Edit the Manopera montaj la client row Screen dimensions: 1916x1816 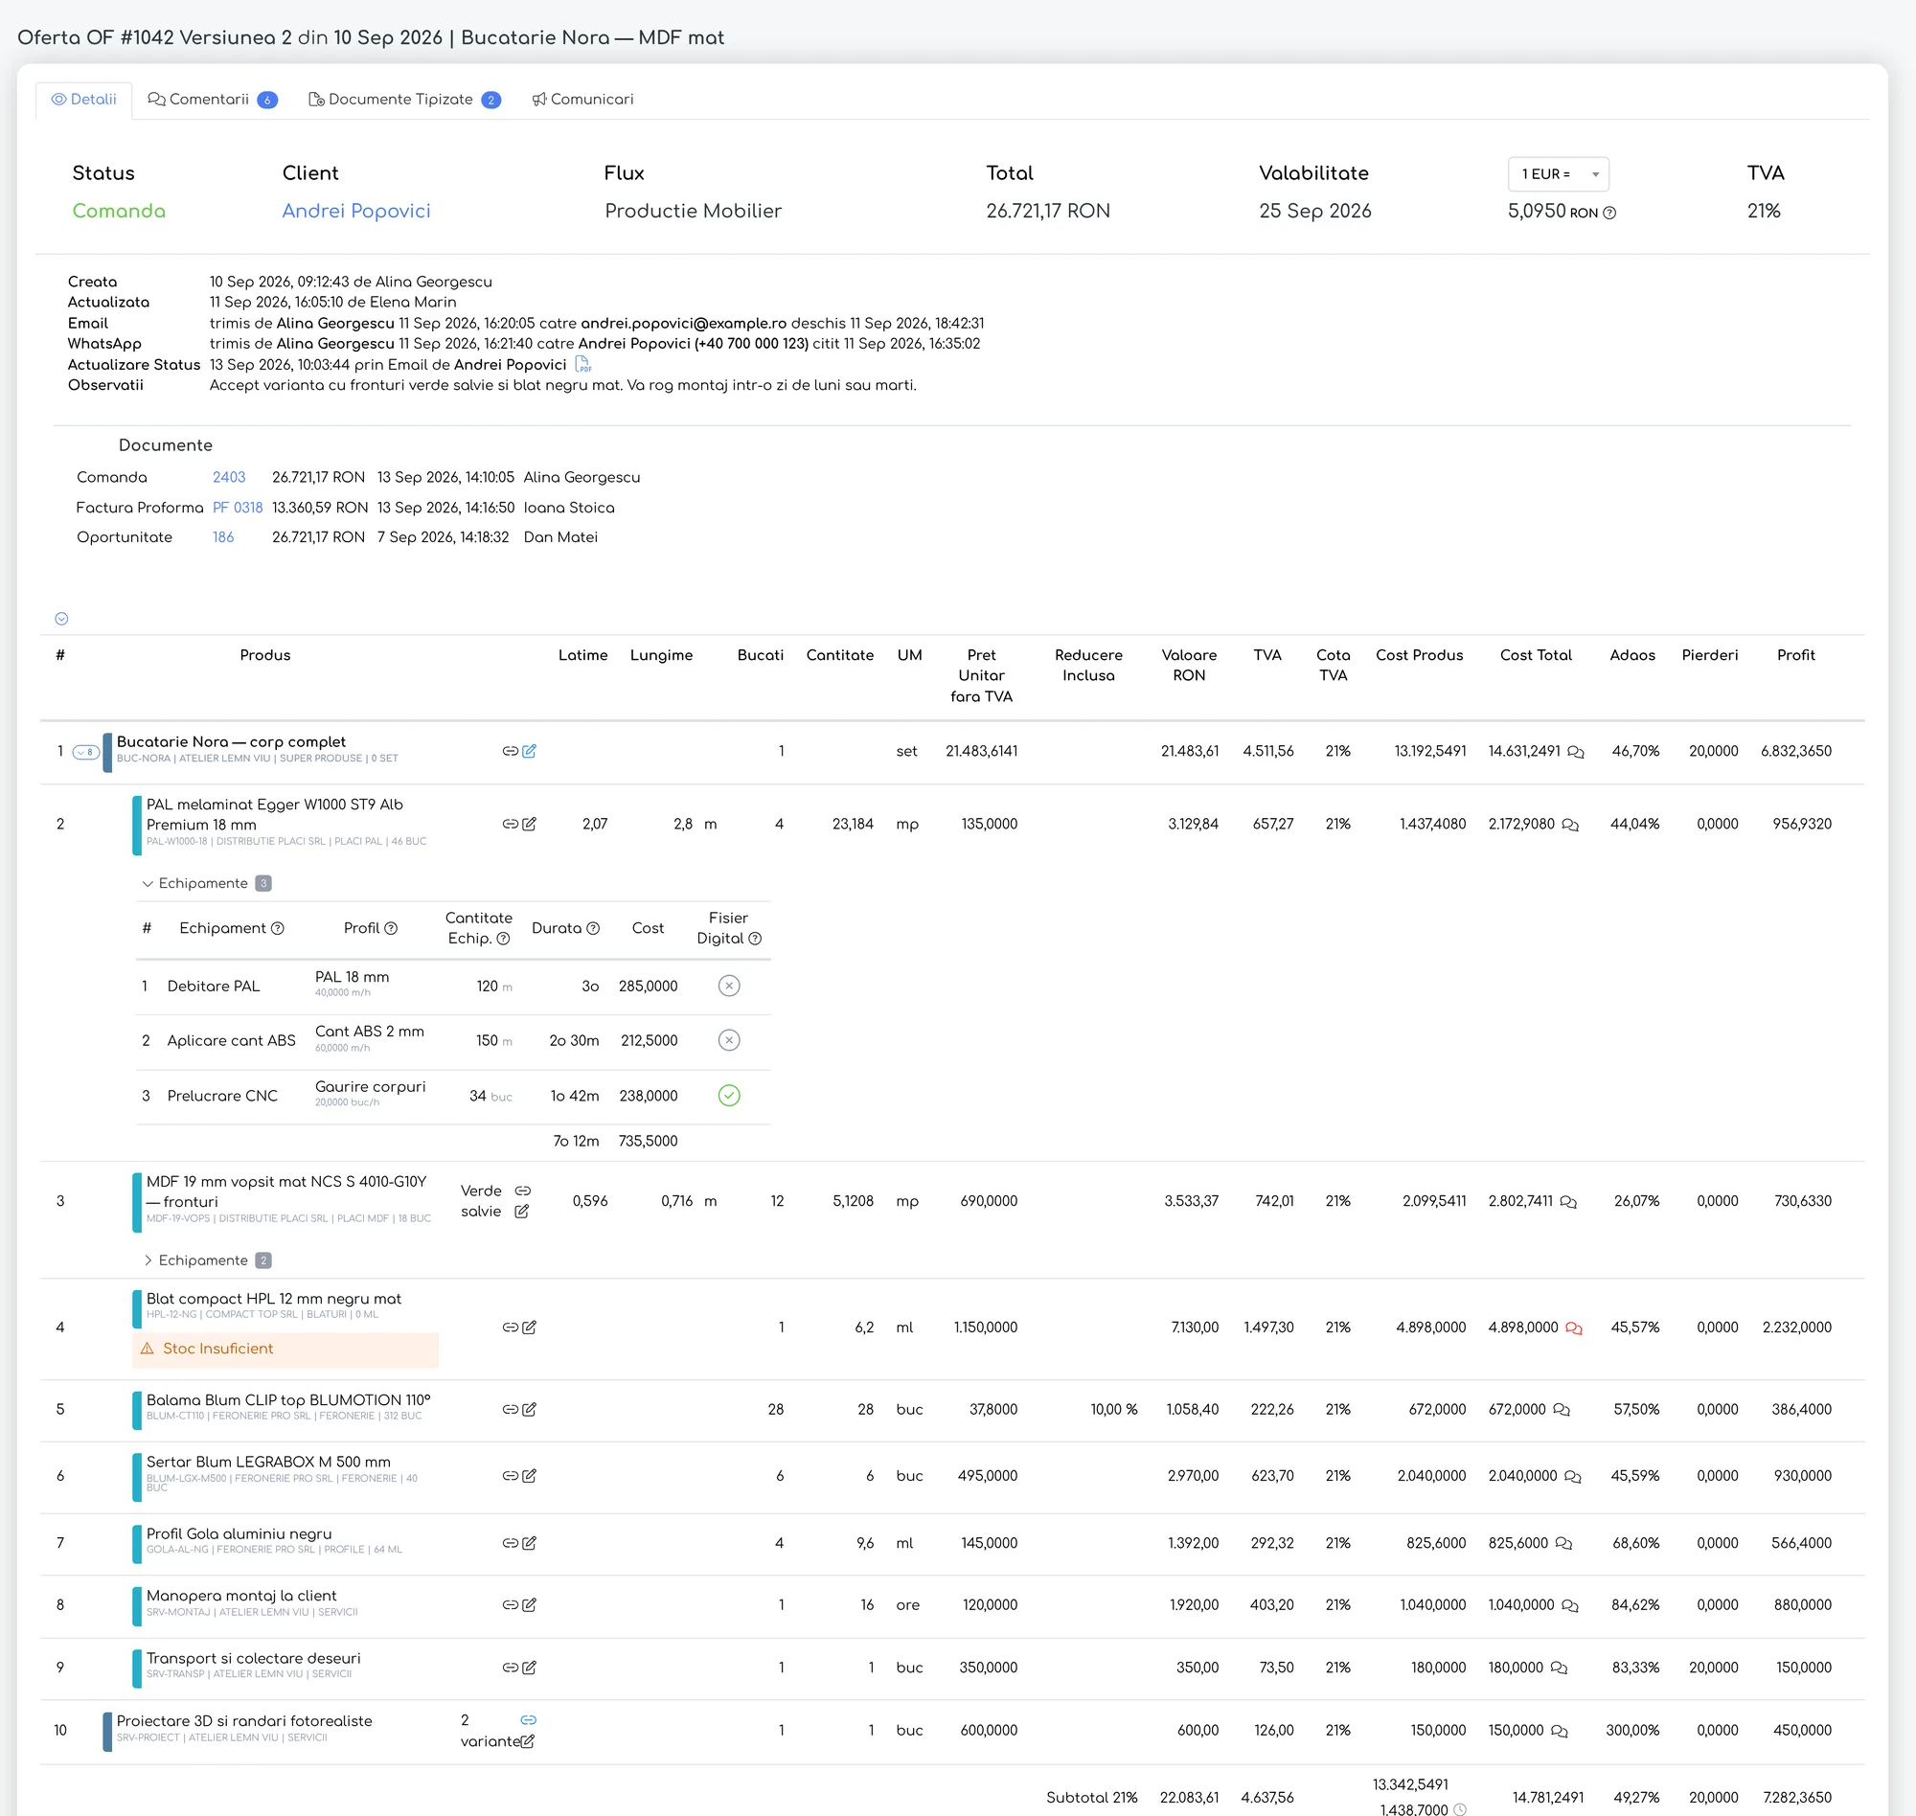tap(529, 1605)
